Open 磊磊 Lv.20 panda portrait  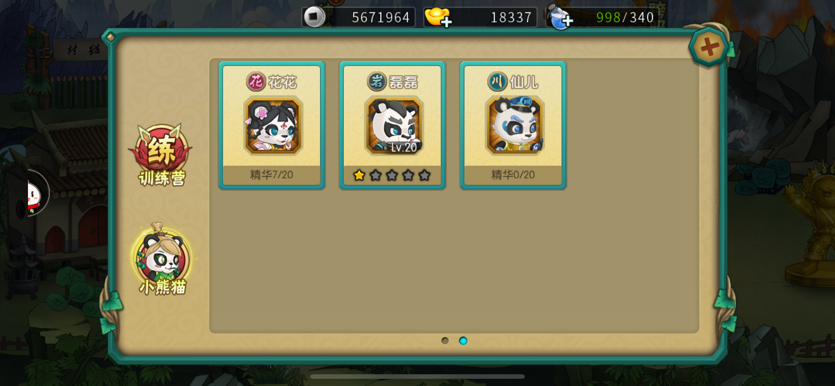[x=394, y=125]
